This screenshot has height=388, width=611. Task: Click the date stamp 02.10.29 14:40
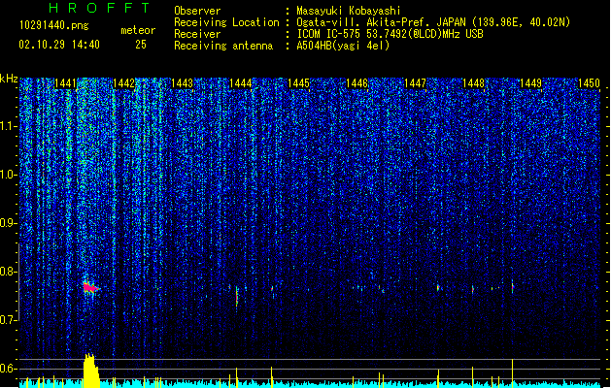(x=59, y=45)
